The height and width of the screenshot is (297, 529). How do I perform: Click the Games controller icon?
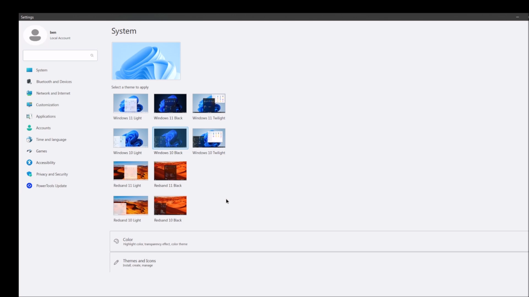(x=30, y=151)
